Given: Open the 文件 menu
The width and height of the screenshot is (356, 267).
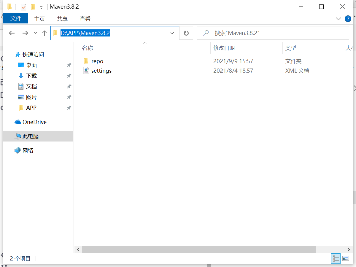Looking at the screenshot, I should pos(15,18).
